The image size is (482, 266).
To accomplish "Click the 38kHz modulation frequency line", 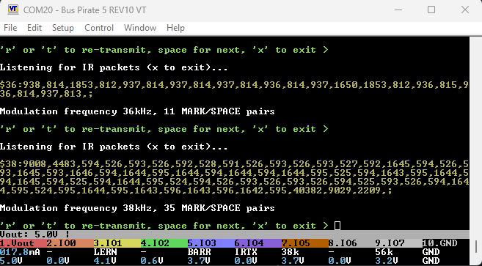I will 137,208.
